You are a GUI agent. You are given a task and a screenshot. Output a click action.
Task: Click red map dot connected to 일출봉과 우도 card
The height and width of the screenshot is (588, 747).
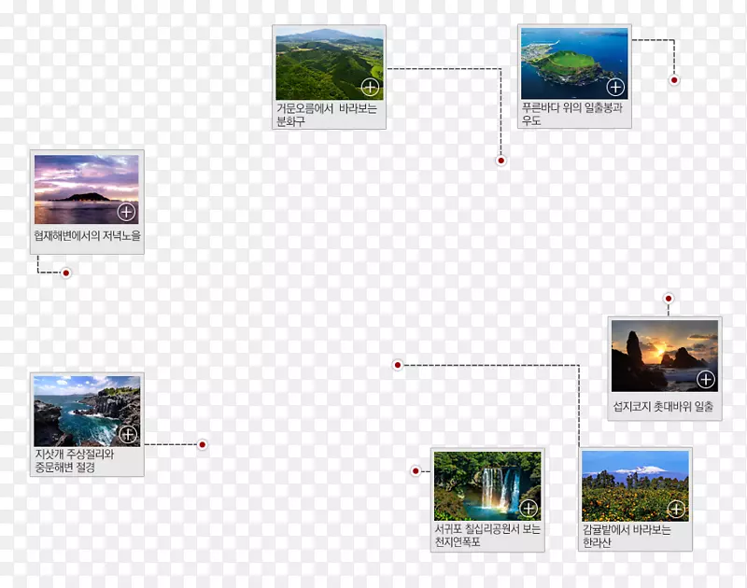click(x=674, y=80)
